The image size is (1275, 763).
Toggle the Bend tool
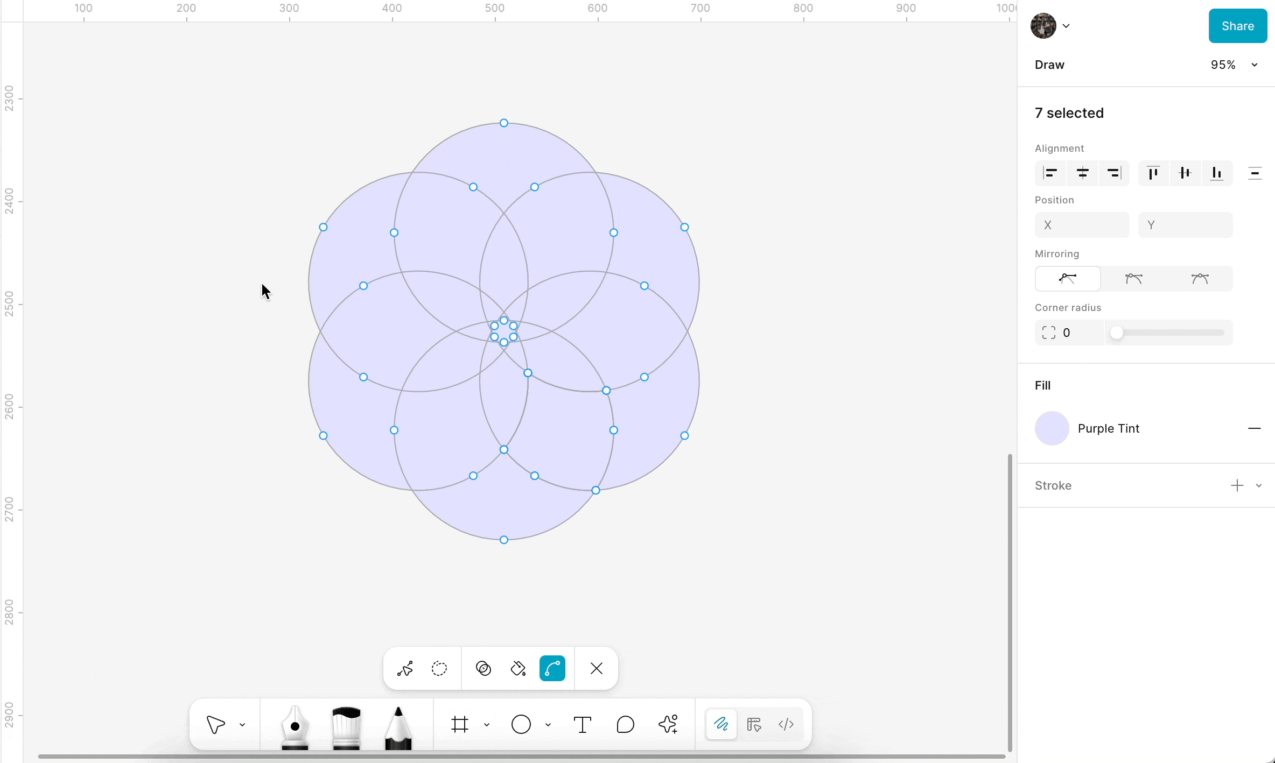(x=552, y=668)
